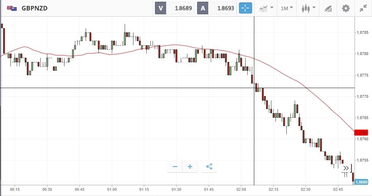Select the drawing tools pencil icon
Viewport: 372px width, 196px height.
point(328,8)
